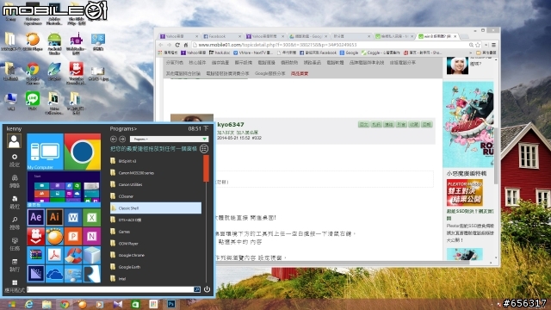This screenshot has width=551, height=310.
Task: Open PowerPoint from the P tile
Action: (x=73, y=236)
